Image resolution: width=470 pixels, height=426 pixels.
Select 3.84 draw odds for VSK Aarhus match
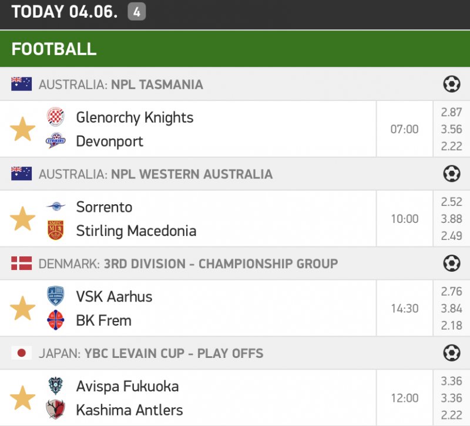pyautogui.click(x=451, y=309)
